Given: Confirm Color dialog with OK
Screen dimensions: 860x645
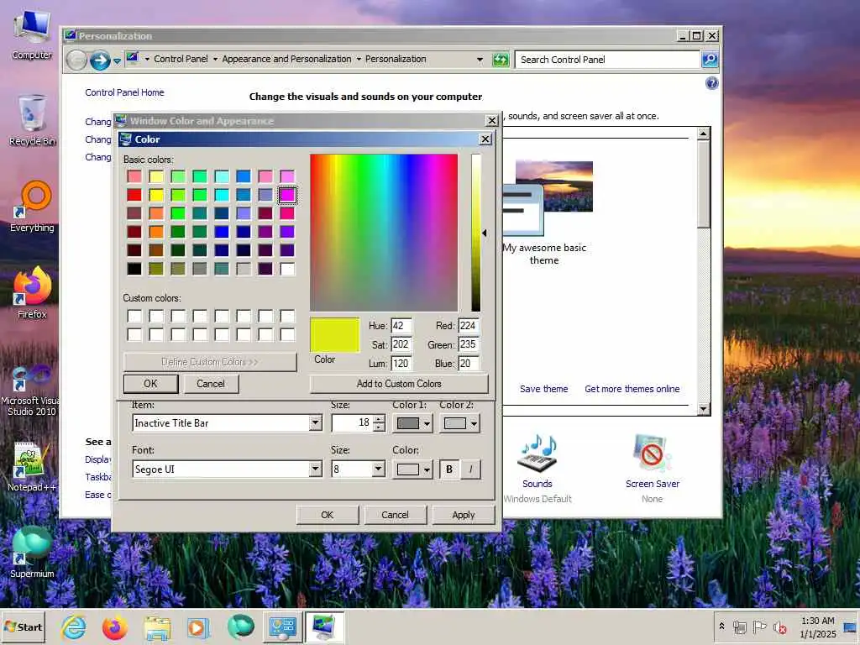Looking at the screenshot, I should pyautogui.click(x=151, y=384).
